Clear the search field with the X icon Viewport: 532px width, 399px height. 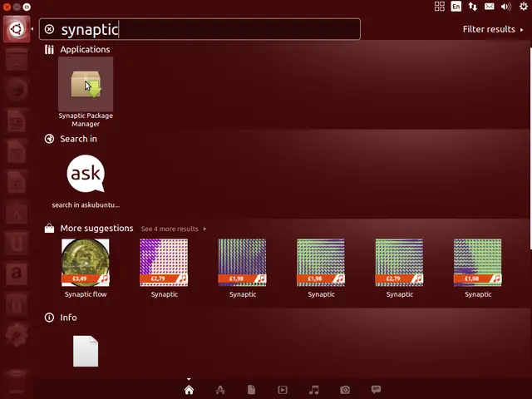[x=50, y=29]
